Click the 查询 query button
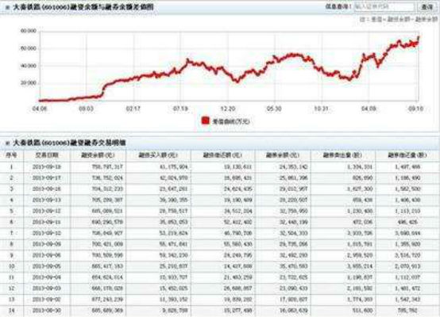 (x=426, y=7)
